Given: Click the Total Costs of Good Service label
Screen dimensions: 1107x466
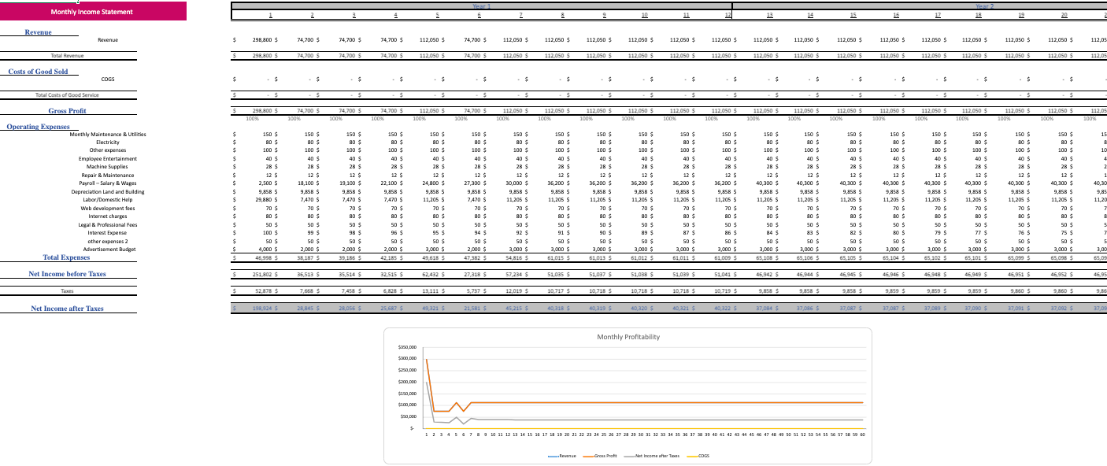Looking at the screenshot, I should 68,94.
